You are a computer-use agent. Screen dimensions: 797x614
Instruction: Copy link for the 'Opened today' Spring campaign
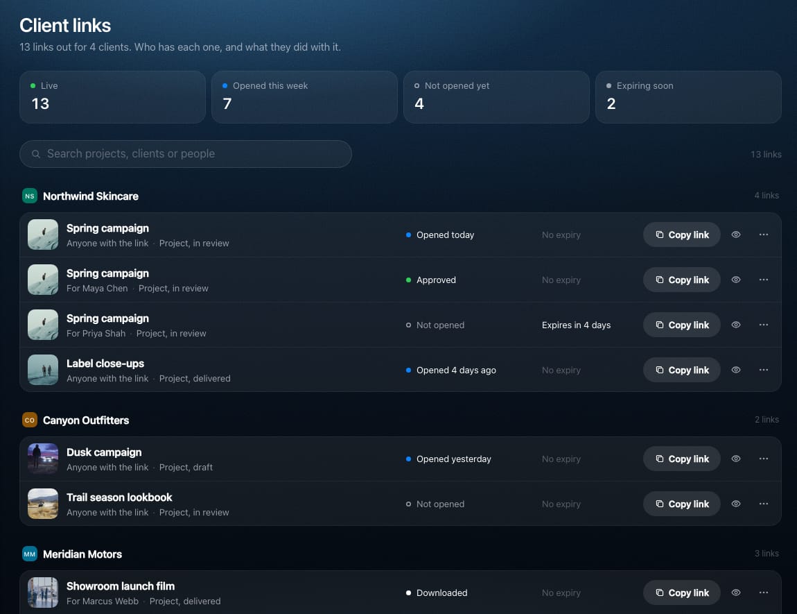click(x=682, y=234)
